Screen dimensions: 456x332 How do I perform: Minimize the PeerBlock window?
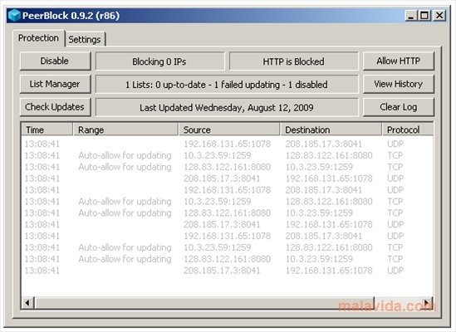(411, 16)
